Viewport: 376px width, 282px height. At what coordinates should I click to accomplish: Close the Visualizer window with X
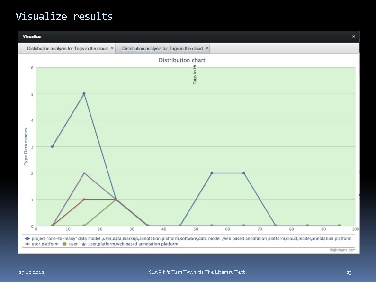pos(353,36)
